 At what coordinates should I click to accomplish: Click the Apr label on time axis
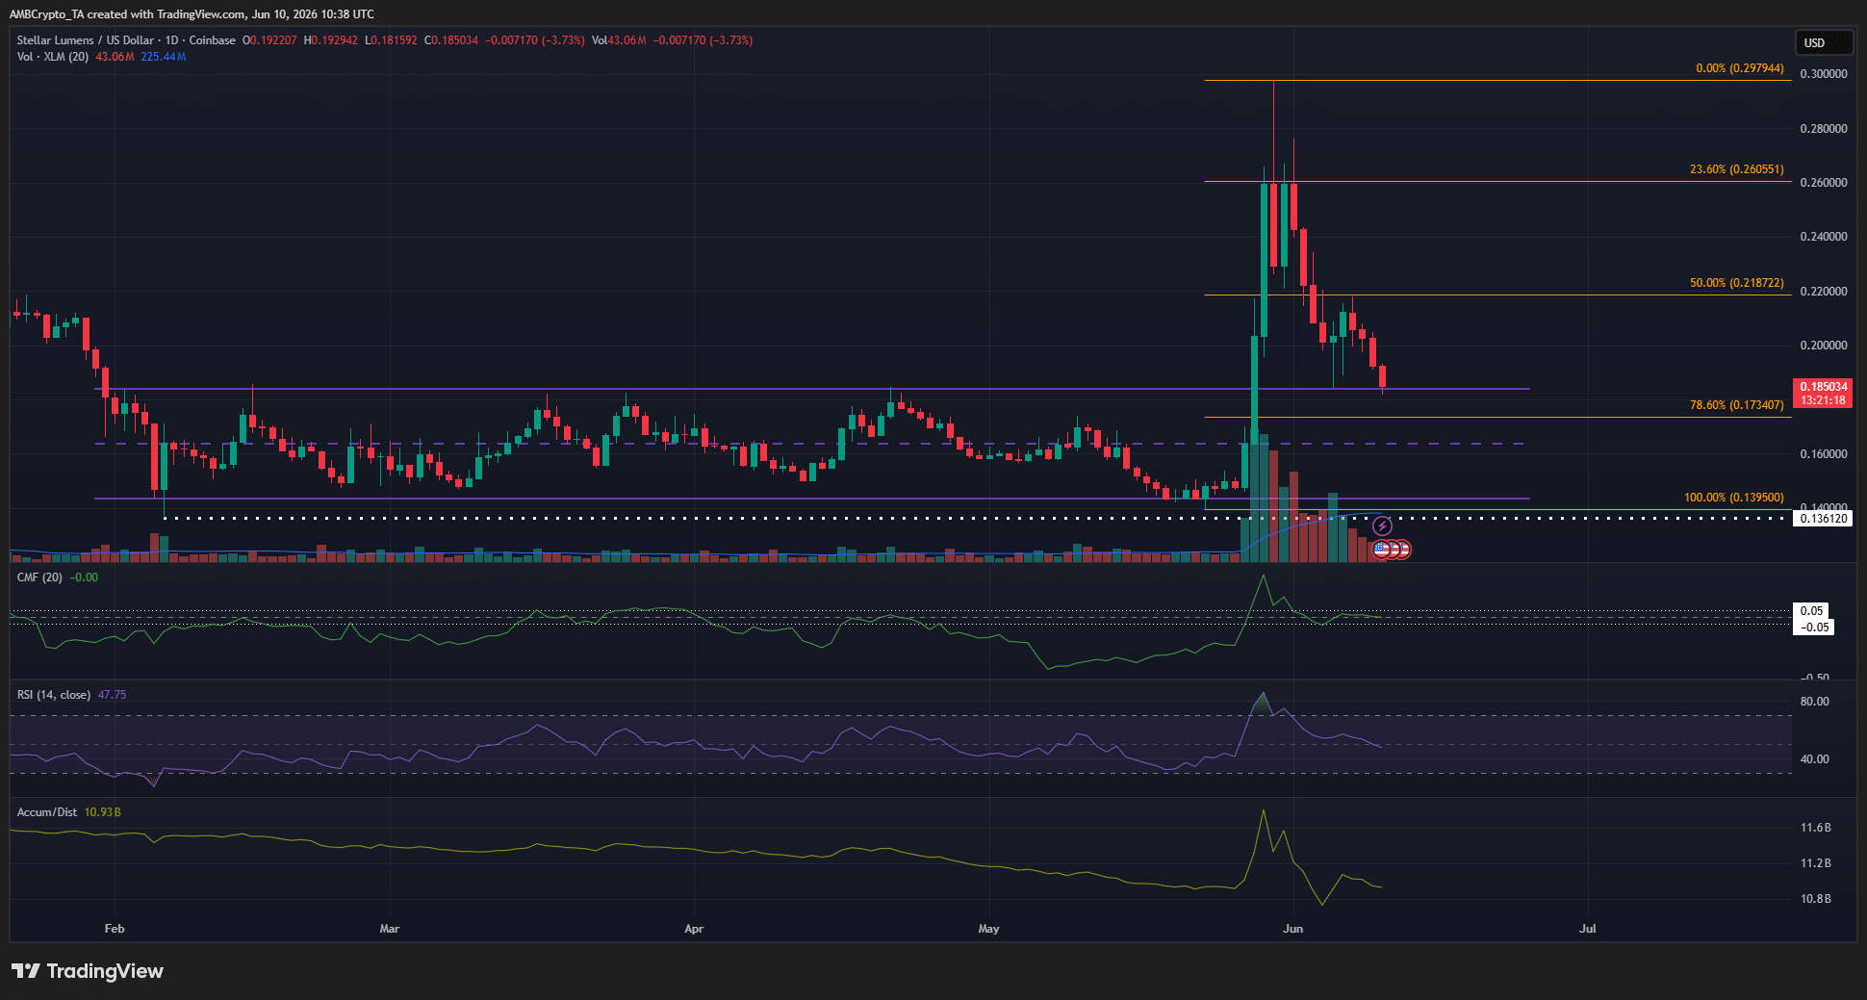point(694,929)
